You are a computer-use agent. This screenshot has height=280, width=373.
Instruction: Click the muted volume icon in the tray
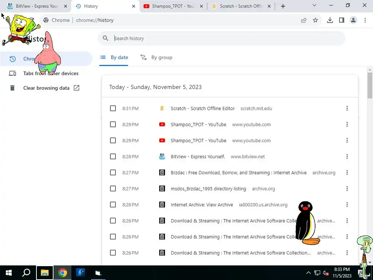point(326,273)
